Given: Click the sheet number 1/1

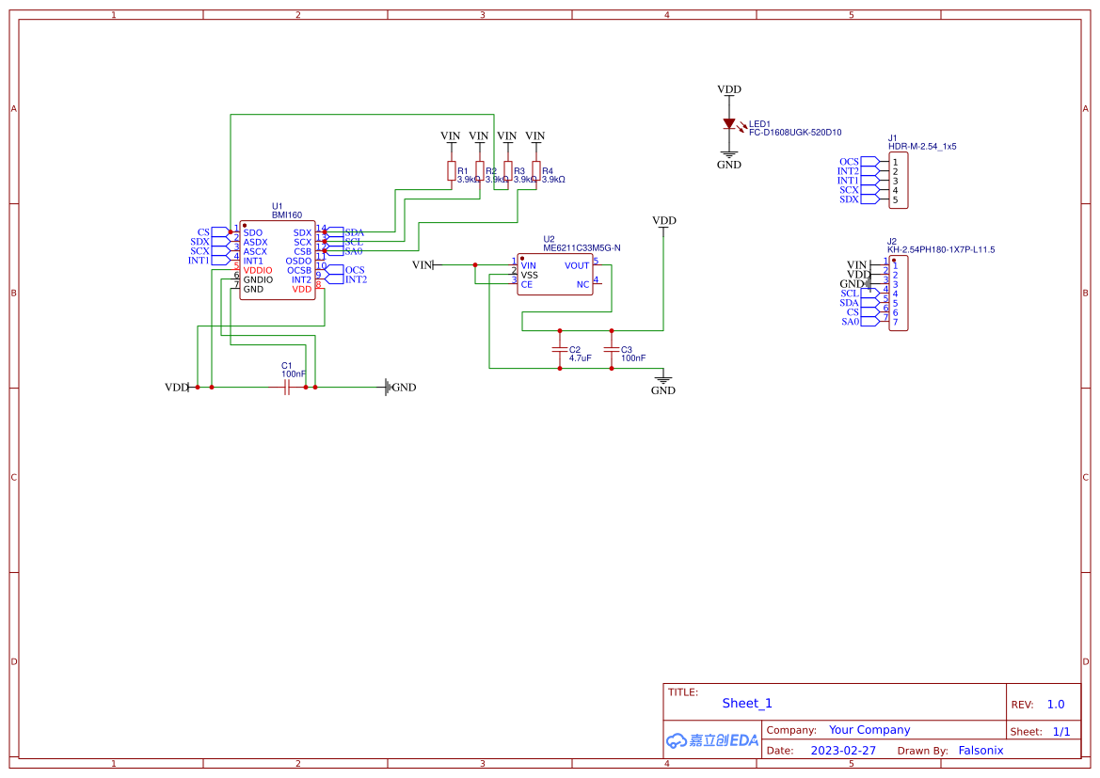Looking at the screenshot, I should pyautogui.click(x=1061, y=732).
